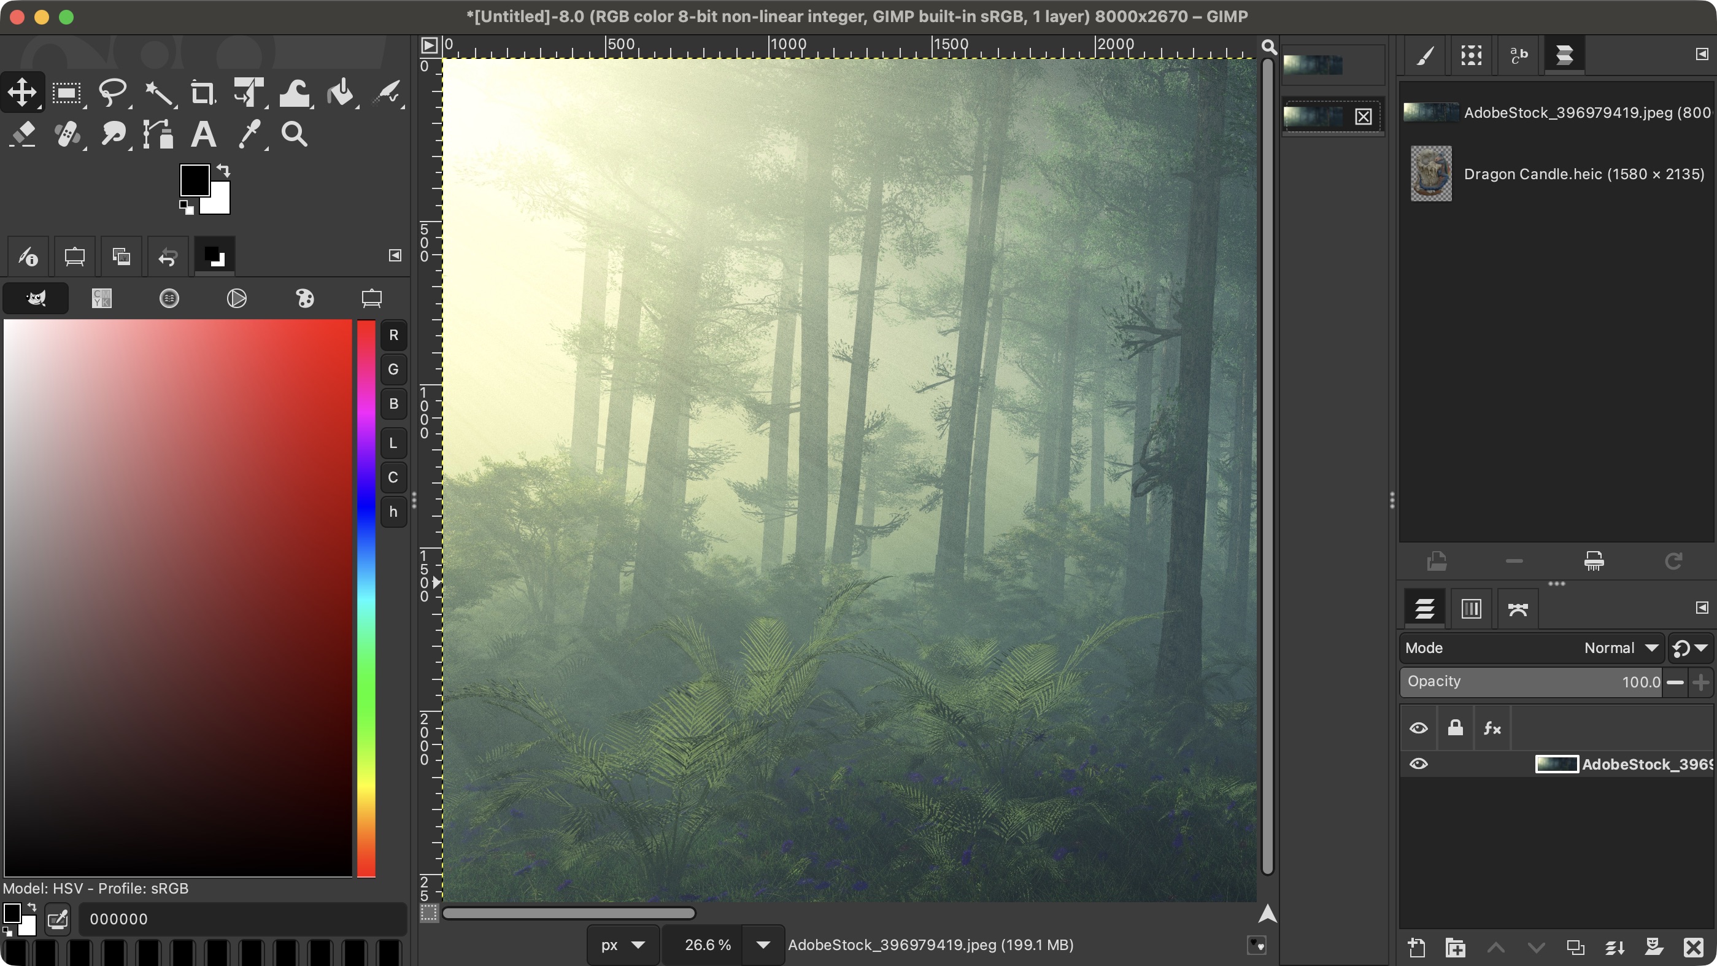The height and width of the screenshot is (966, 1717).
Task: Select the Bucket Fill tool
Action: (x=341, y=92)
